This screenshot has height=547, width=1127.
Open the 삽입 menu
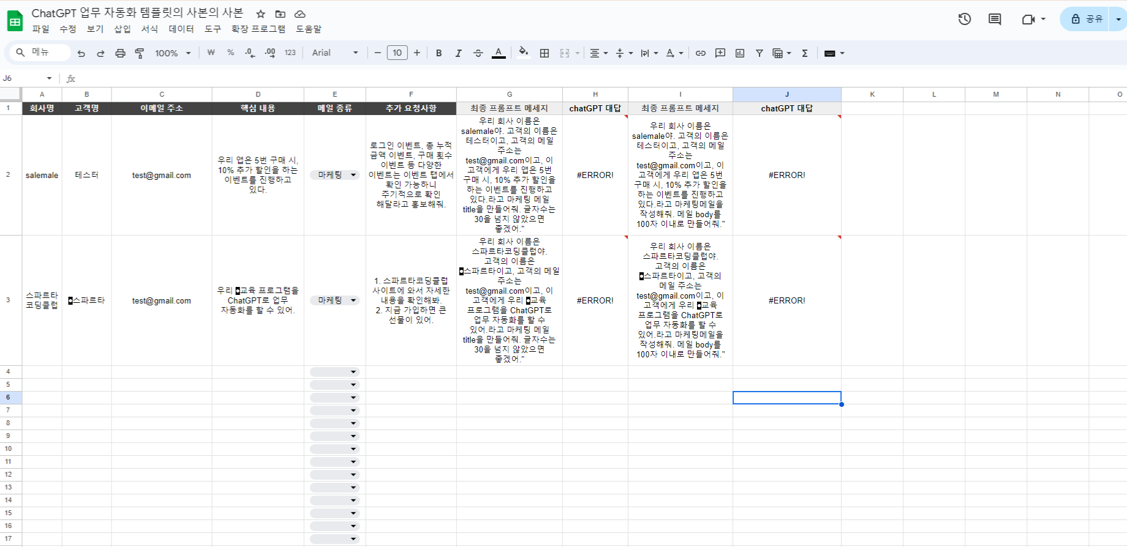[123, 29]
